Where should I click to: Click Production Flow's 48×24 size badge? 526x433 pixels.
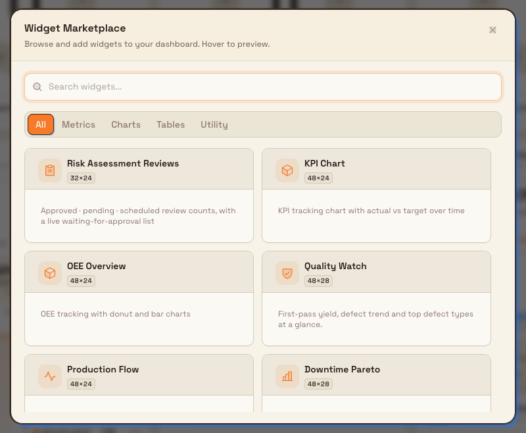pos(81,384)
